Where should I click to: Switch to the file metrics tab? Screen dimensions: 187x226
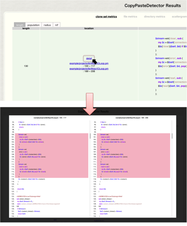click(x=130, y=17)
